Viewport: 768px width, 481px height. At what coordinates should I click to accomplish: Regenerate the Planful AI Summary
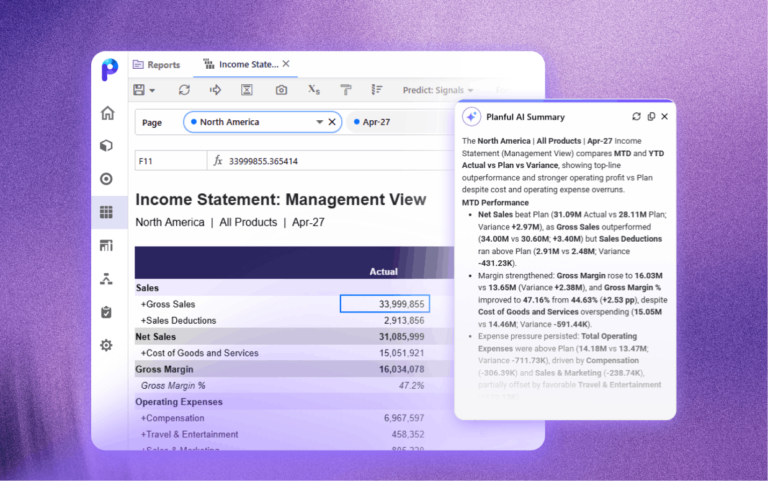pos(636,117)
